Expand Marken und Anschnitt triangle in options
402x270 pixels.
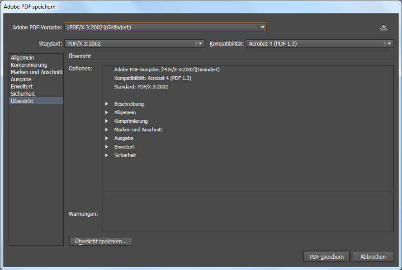coord(107,130)
